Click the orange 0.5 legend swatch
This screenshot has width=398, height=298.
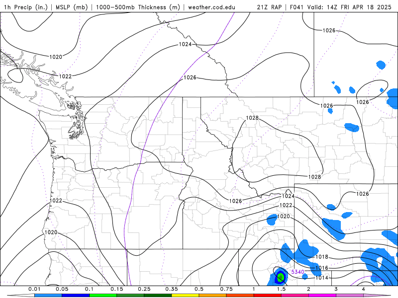coord(213,296)
